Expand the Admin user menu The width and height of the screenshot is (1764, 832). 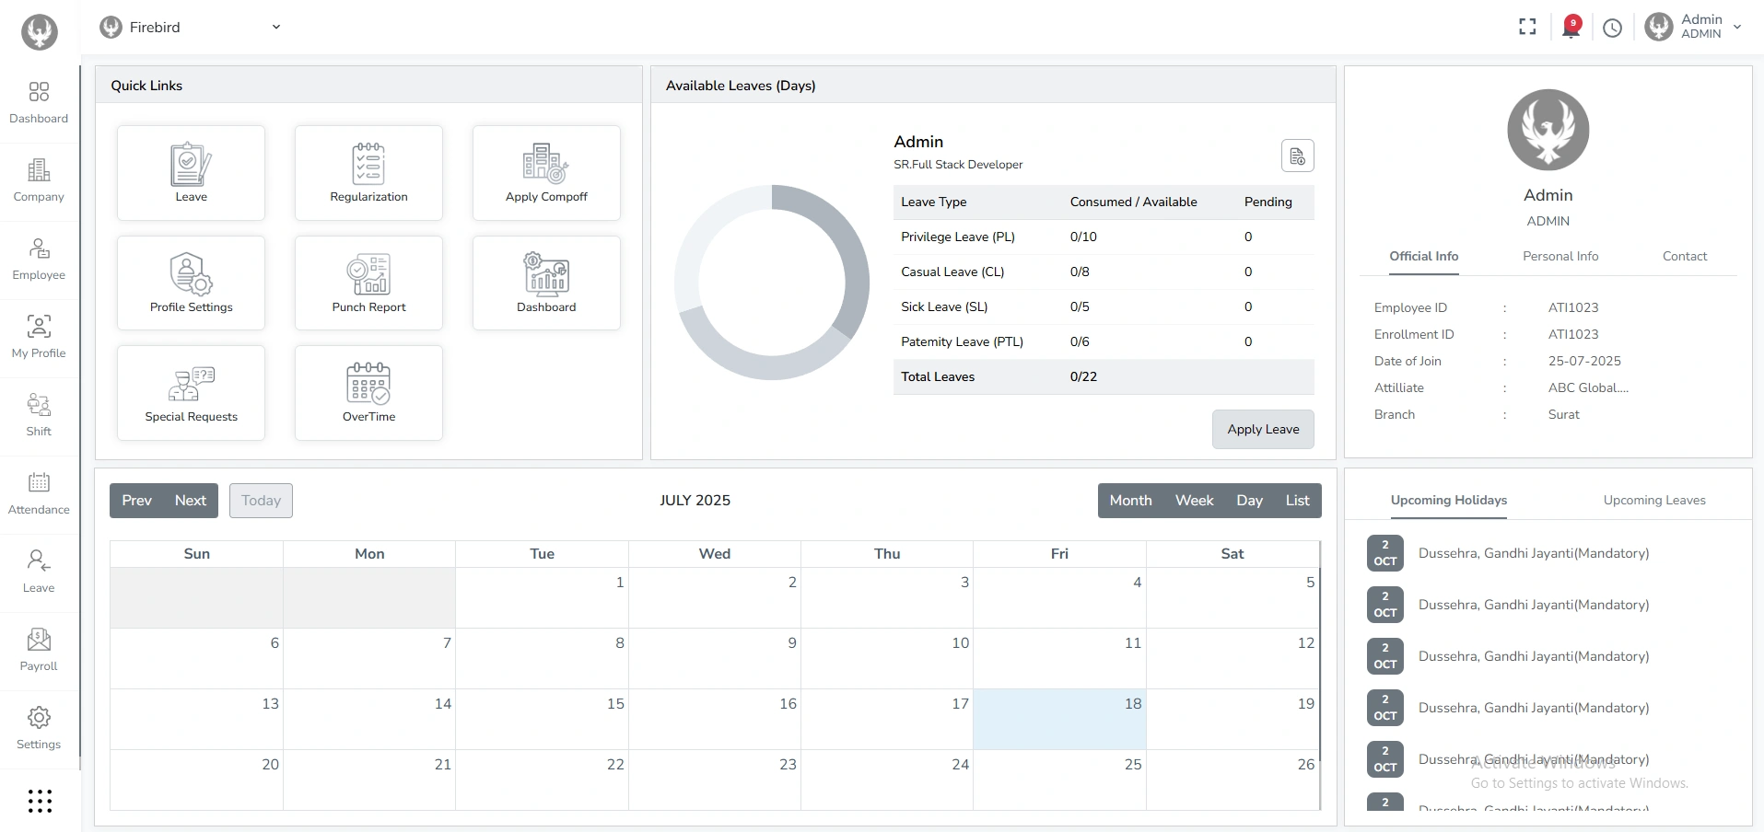(1736, 28)
